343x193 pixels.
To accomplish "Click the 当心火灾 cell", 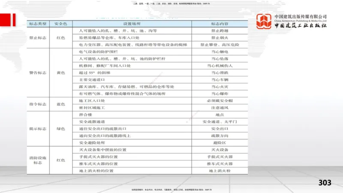I will [220, 87].
